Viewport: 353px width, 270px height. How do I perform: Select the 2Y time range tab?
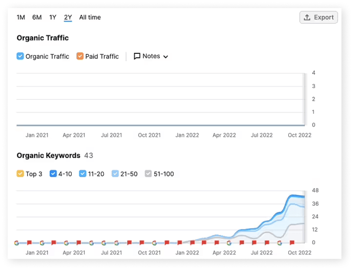68,17
